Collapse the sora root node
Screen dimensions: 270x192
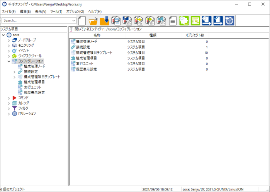(x=3, y=35)
